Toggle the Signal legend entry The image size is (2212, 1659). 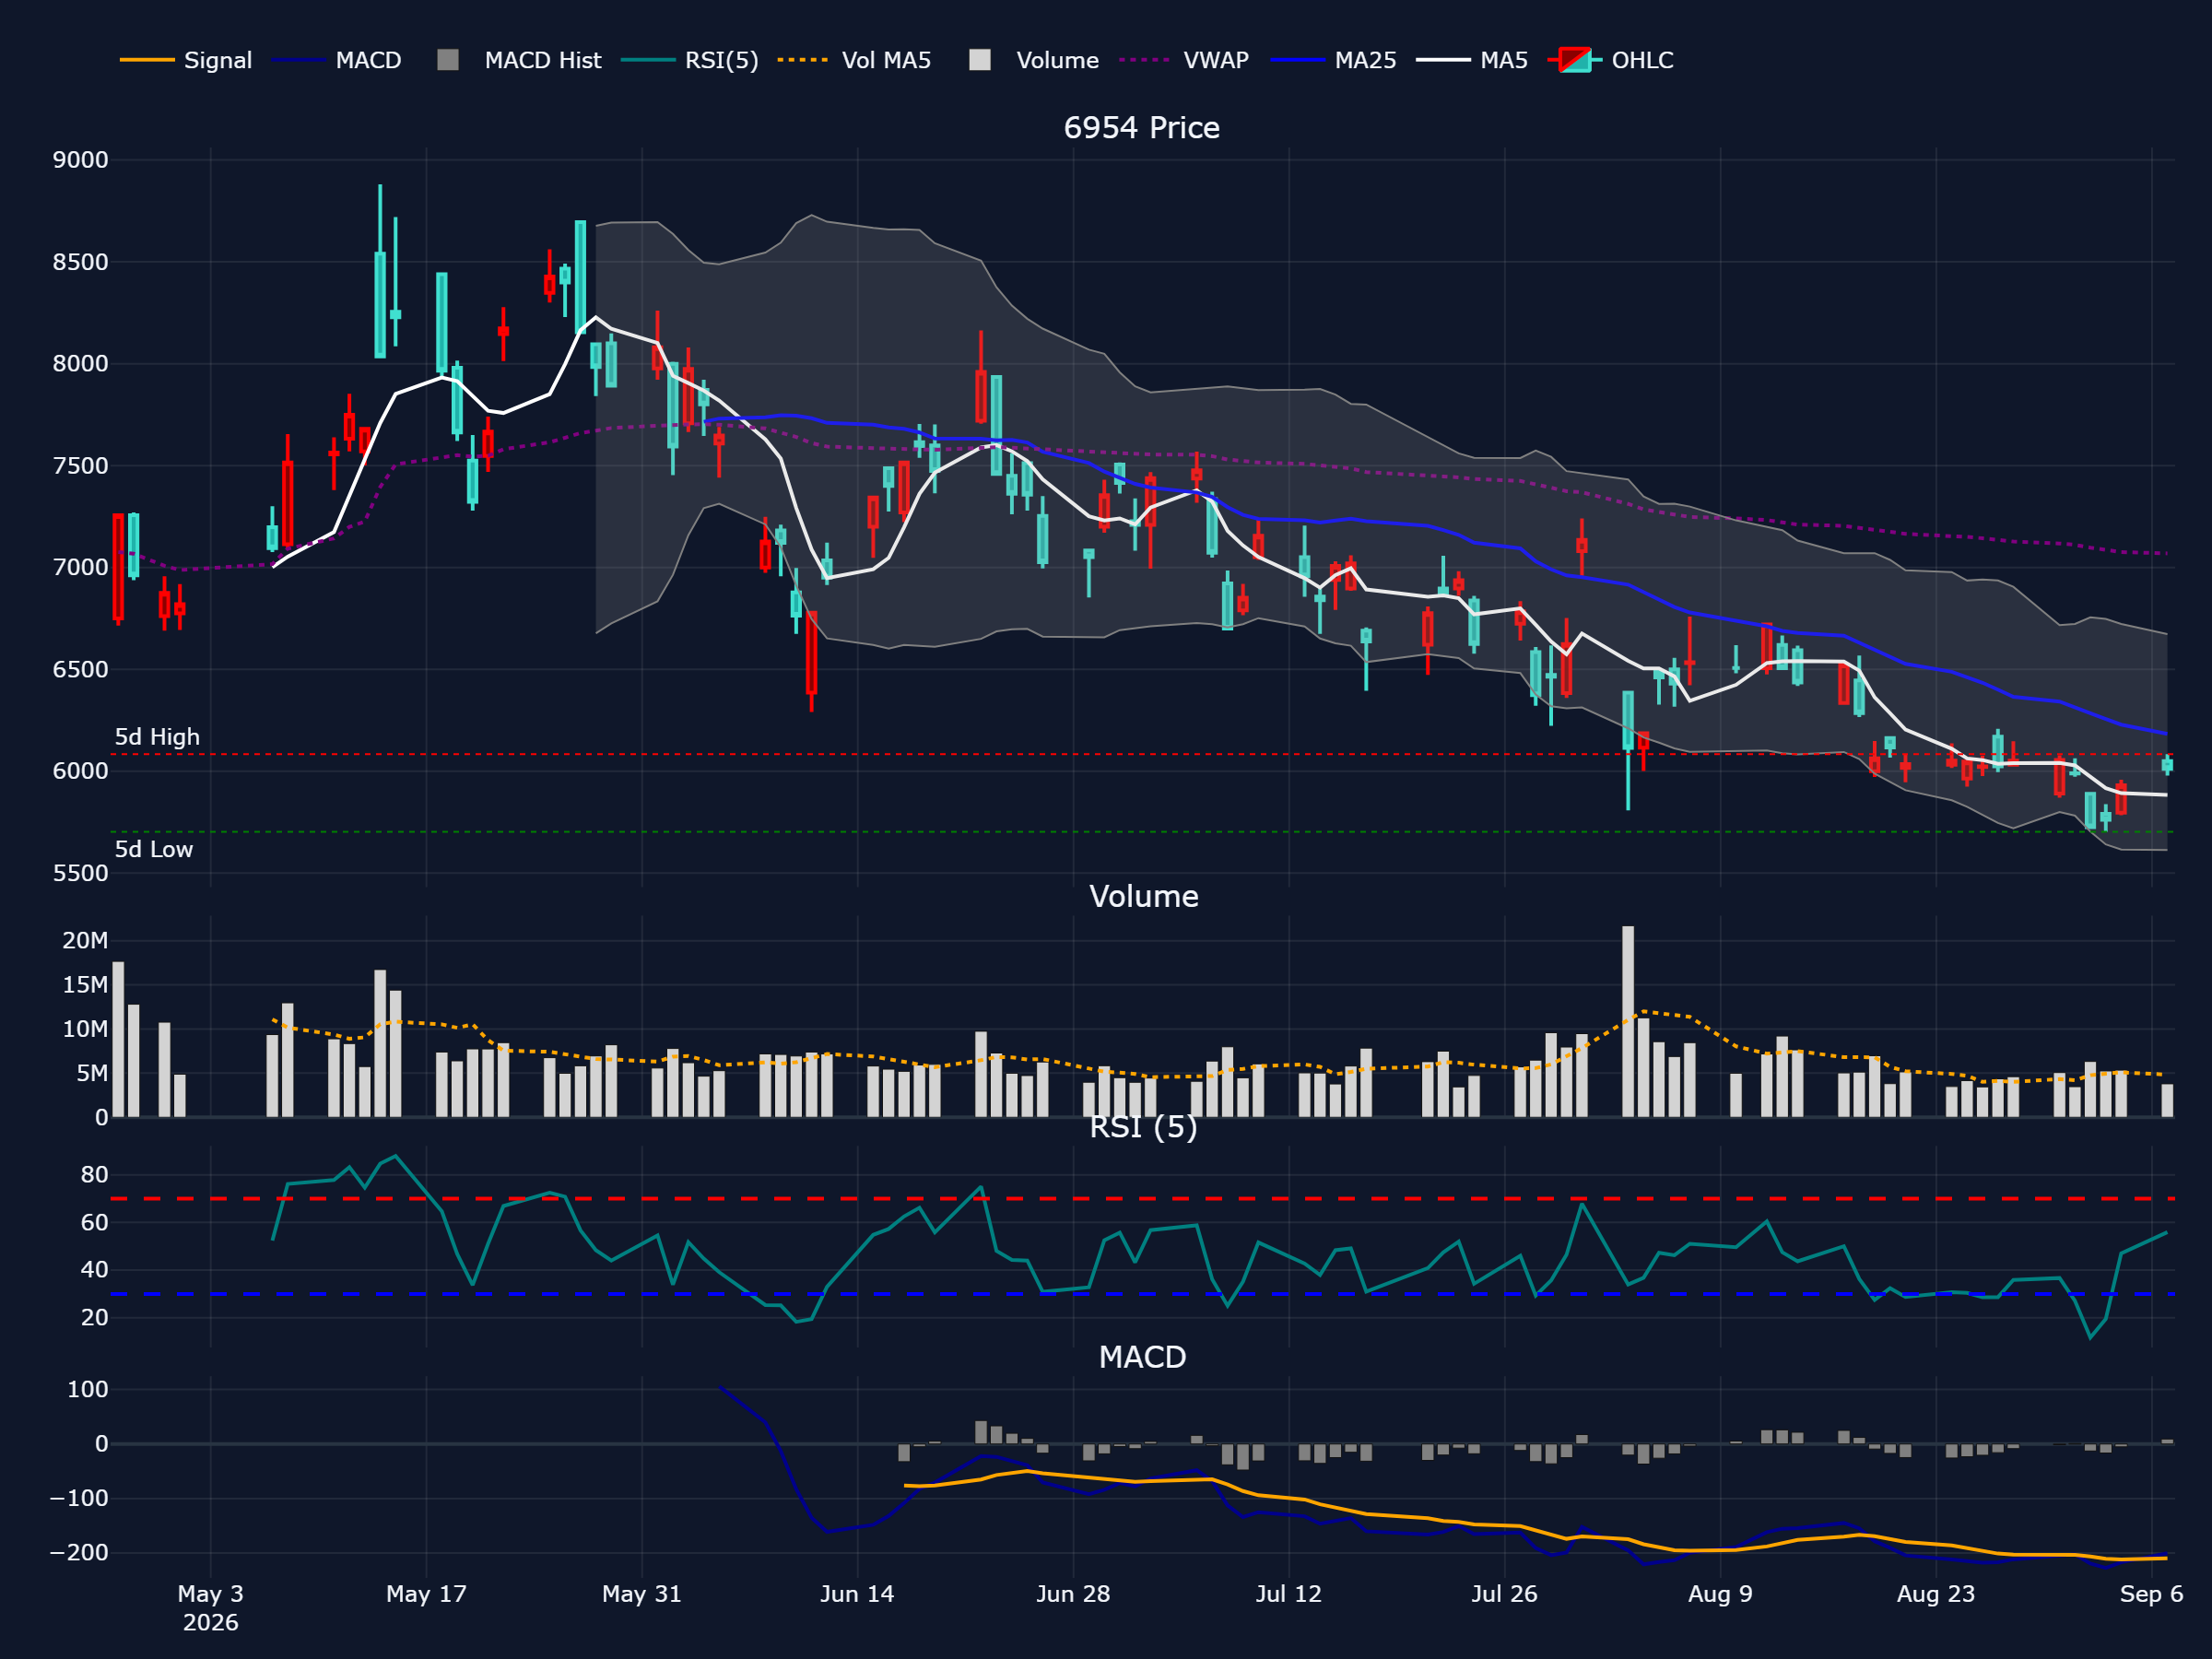(186, 60)
